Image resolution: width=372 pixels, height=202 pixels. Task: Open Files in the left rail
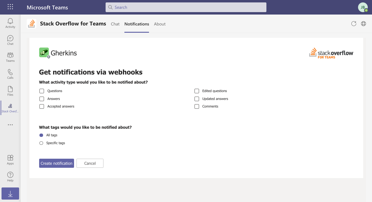click(x=10, y=91)
